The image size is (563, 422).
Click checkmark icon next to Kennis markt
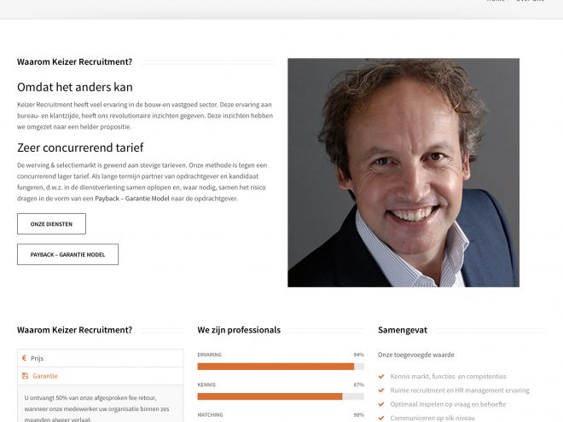[381, 377]
